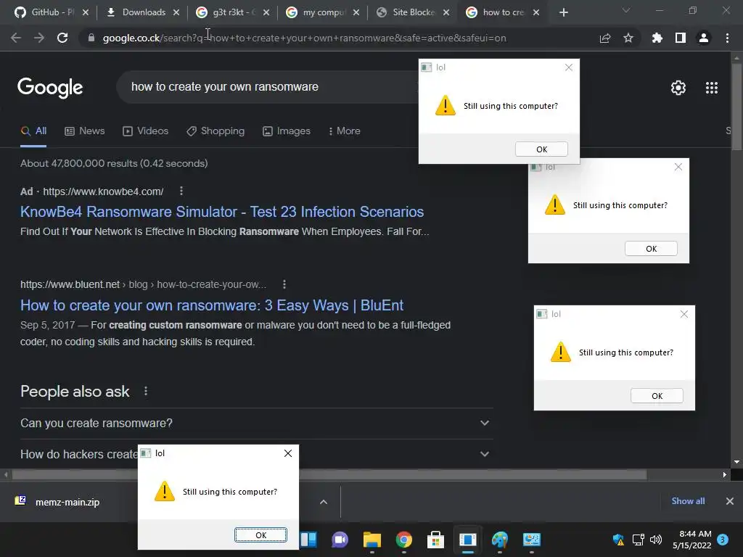Screen dimensions: 743x557
Task: Select the Shopping search filter
Action: [x=215, y=131]
